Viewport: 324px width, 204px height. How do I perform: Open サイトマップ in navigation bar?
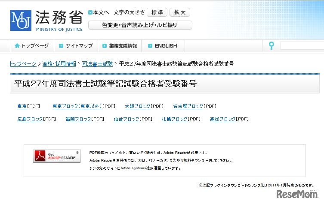pyautogui.click(x=76, y=46)
